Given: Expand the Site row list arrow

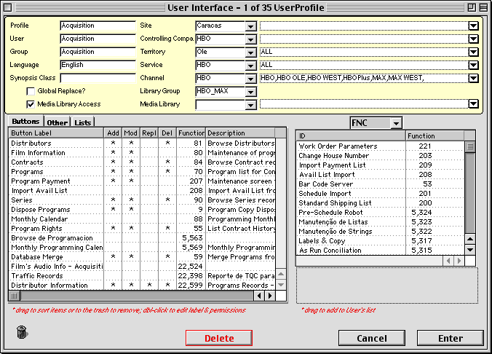Looking at the screenshot, I should [x=474, y=25].
